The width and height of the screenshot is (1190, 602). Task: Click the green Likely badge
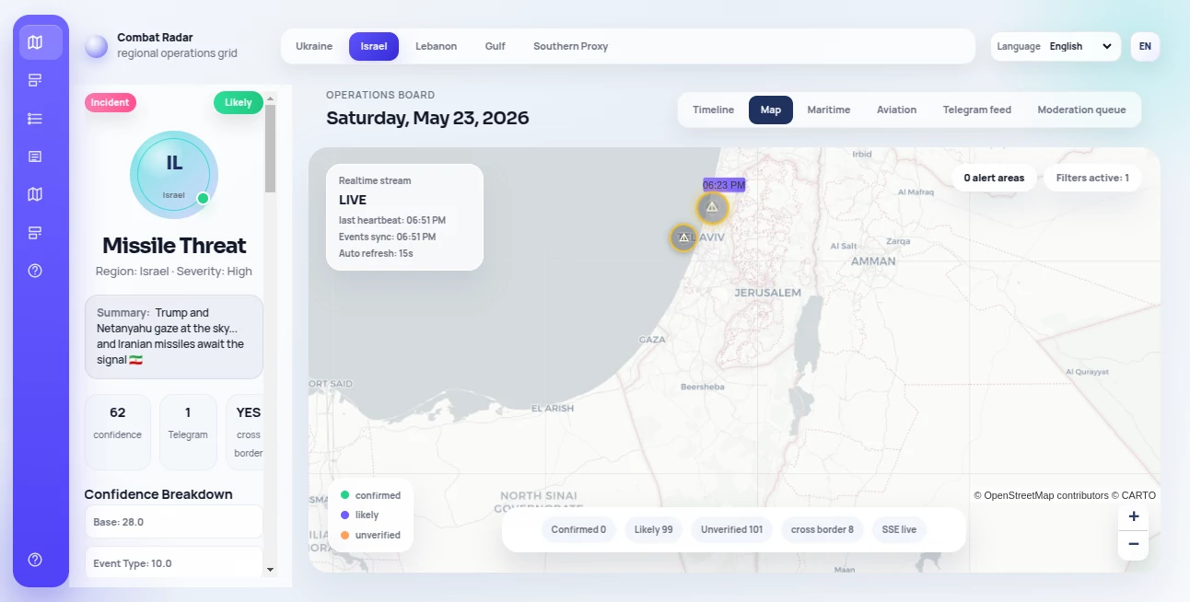[239, 102]
